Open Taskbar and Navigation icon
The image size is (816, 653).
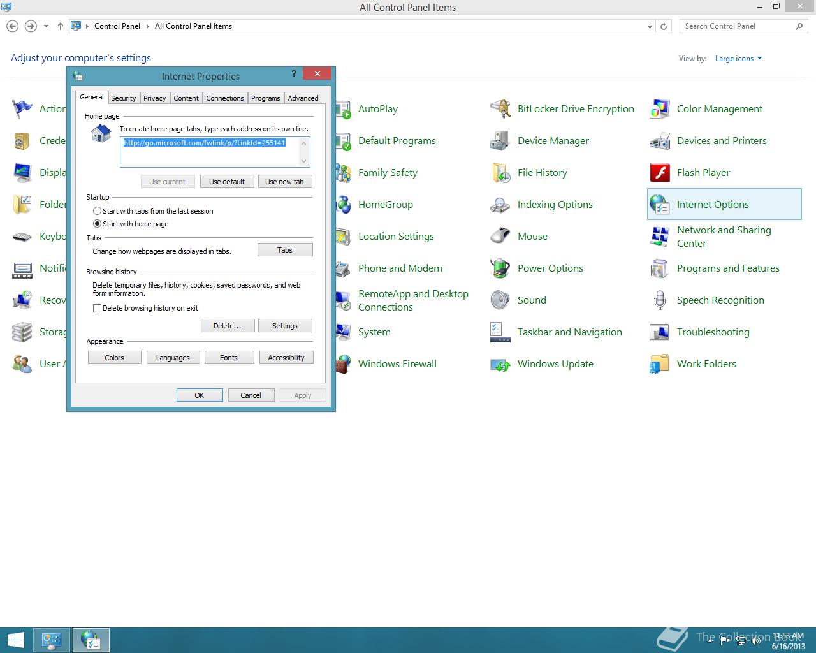coord(500,332)
